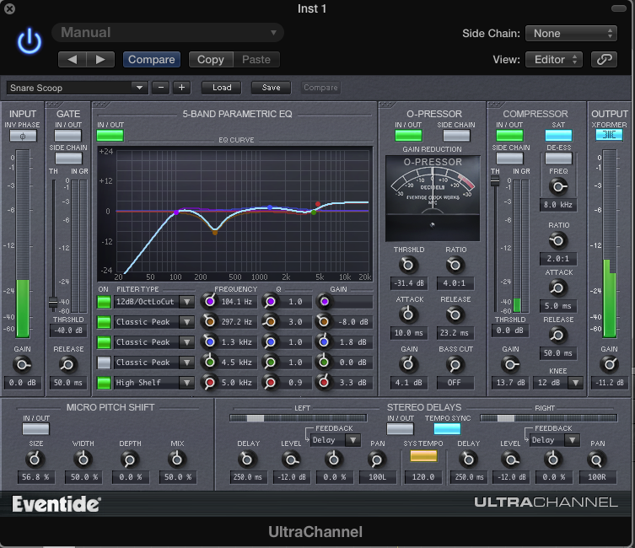Click the preset minus button
Image resolution: width=635 pixels, height=548 pixels.
coord(161,88)
